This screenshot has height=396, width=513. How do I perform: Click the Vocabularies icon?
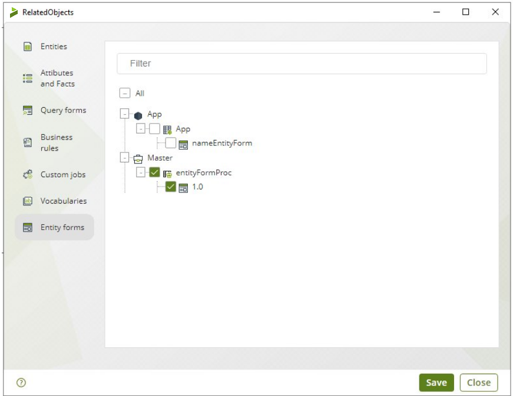(x=27, y=201)
